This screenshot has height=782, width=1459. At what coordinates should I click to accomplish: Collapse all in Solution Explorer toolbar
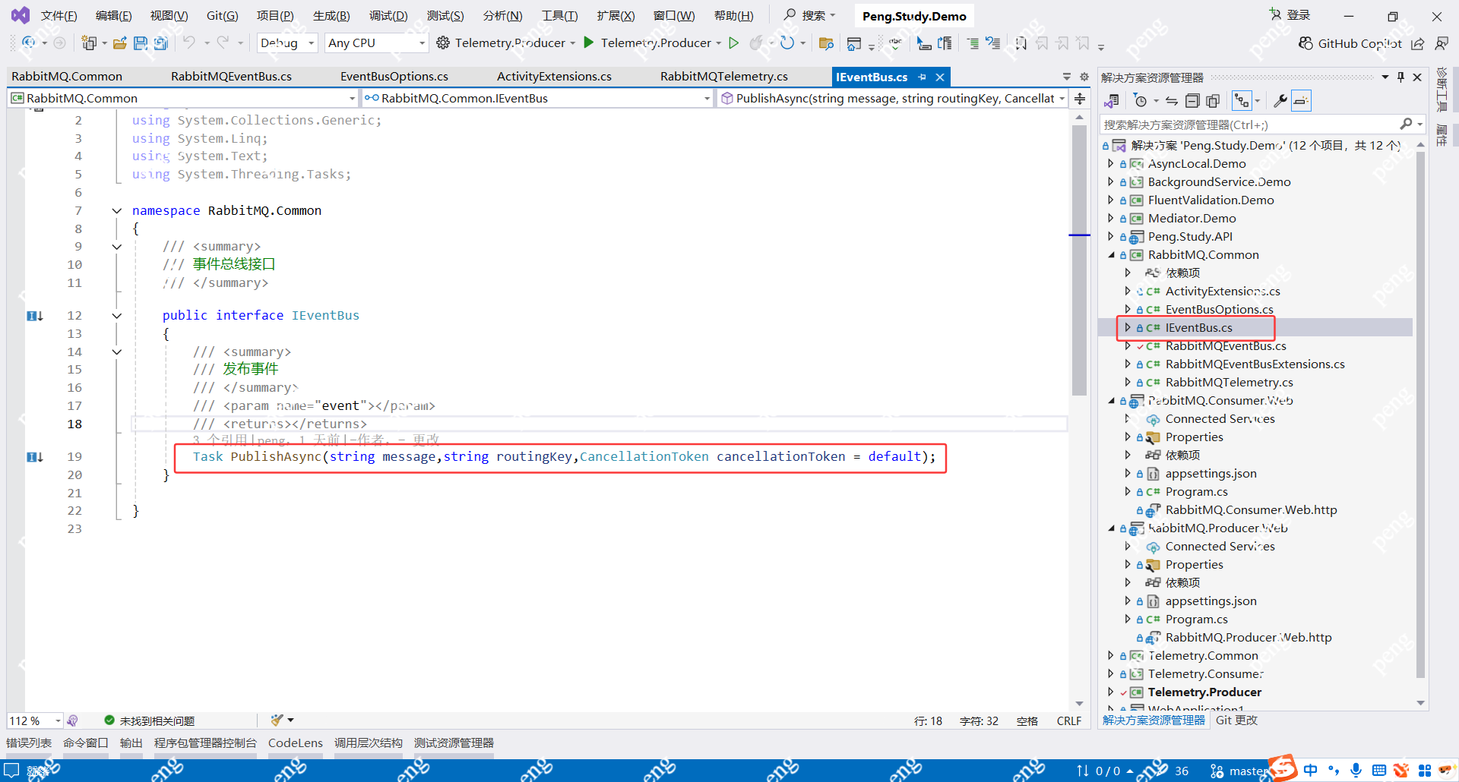pos(1192,101)
